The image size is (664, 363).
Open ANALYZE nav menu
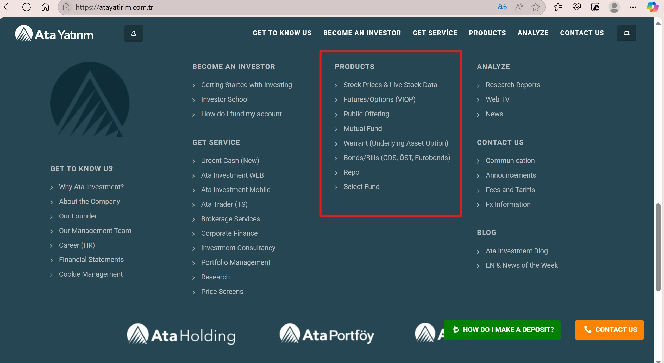click(x=533, y=33)
